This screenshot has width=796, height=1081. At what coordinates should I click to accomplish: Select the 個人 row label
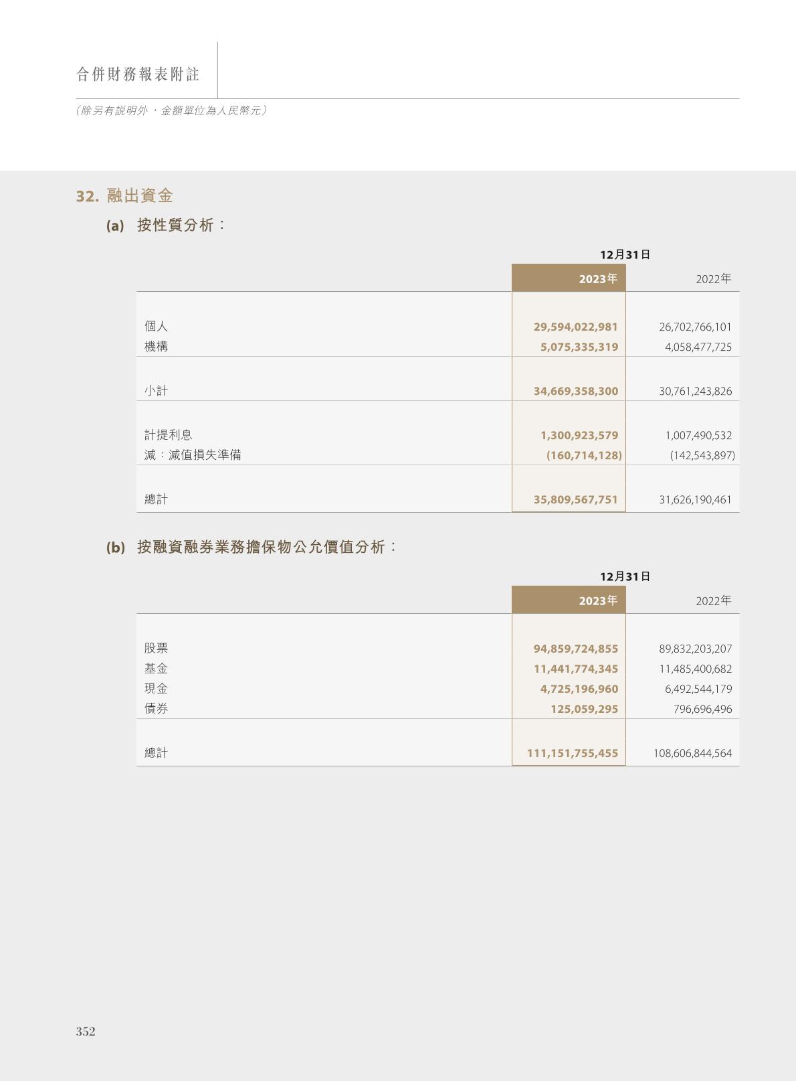[x=156, y=327]
